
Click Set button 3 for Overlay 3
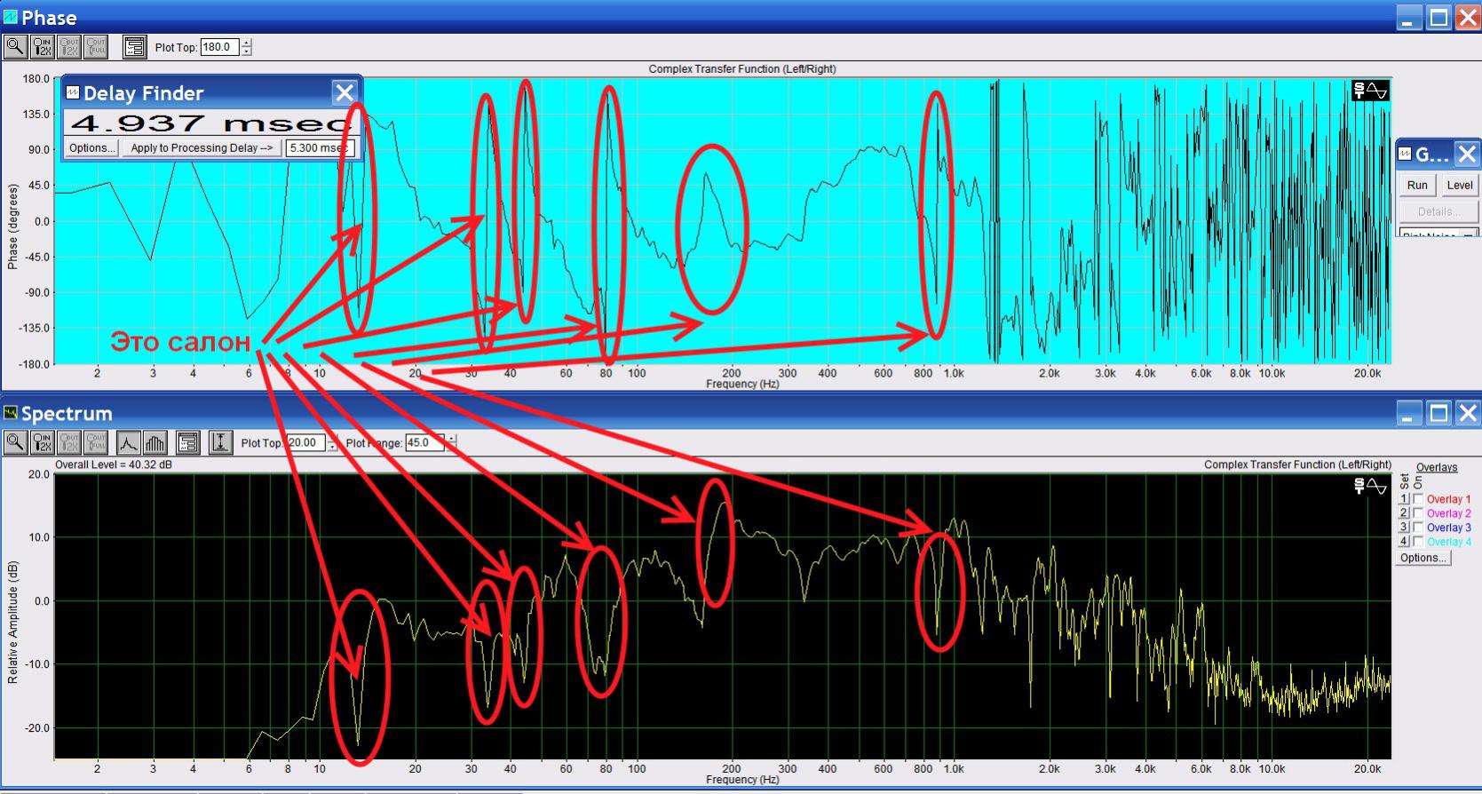1405,528
